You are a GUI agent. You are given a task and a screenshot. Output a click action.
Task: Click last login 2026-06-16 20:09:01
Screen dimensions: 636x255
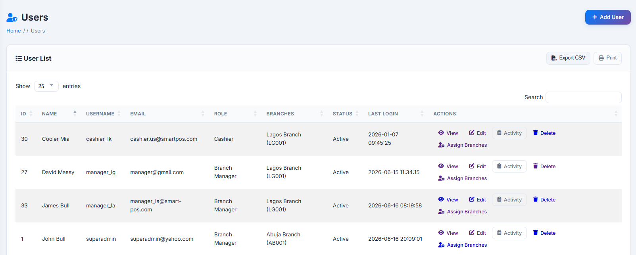(395, 239)
